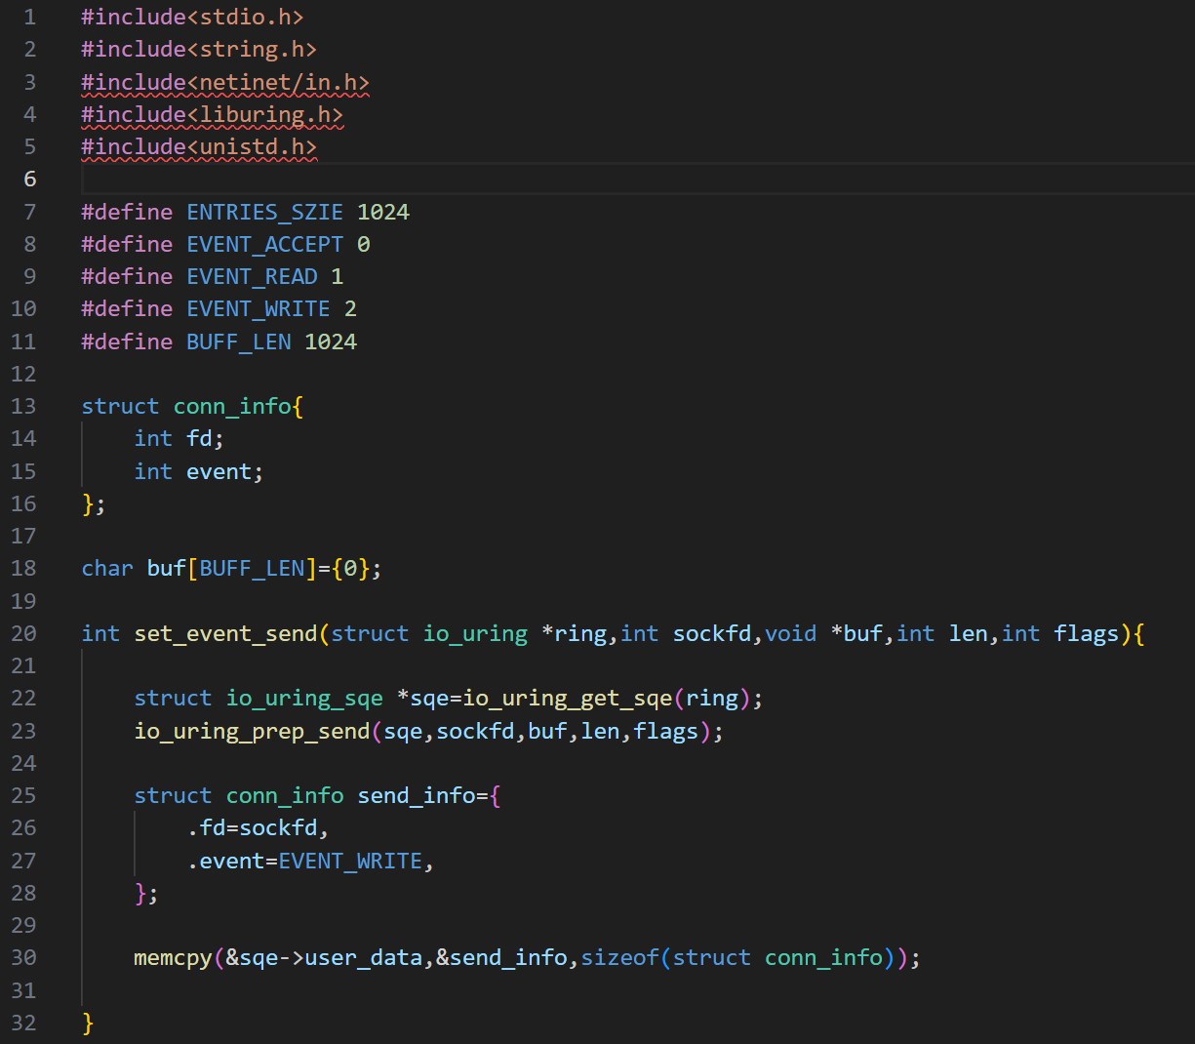The image size is (1195, 1044).
Task: Click the '*ring' parameter in the function signature
Action: (x=574, y=633)
